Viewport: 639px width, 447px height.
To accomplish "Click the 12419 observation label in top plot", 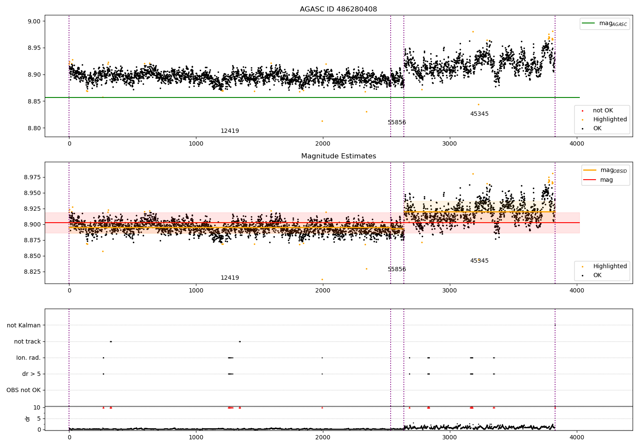I will click(230, 131).
